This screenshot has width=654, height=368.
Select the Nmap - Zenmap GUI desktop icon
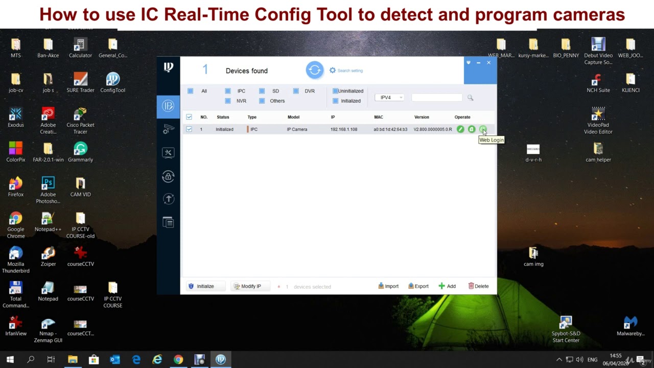(48, 329)
